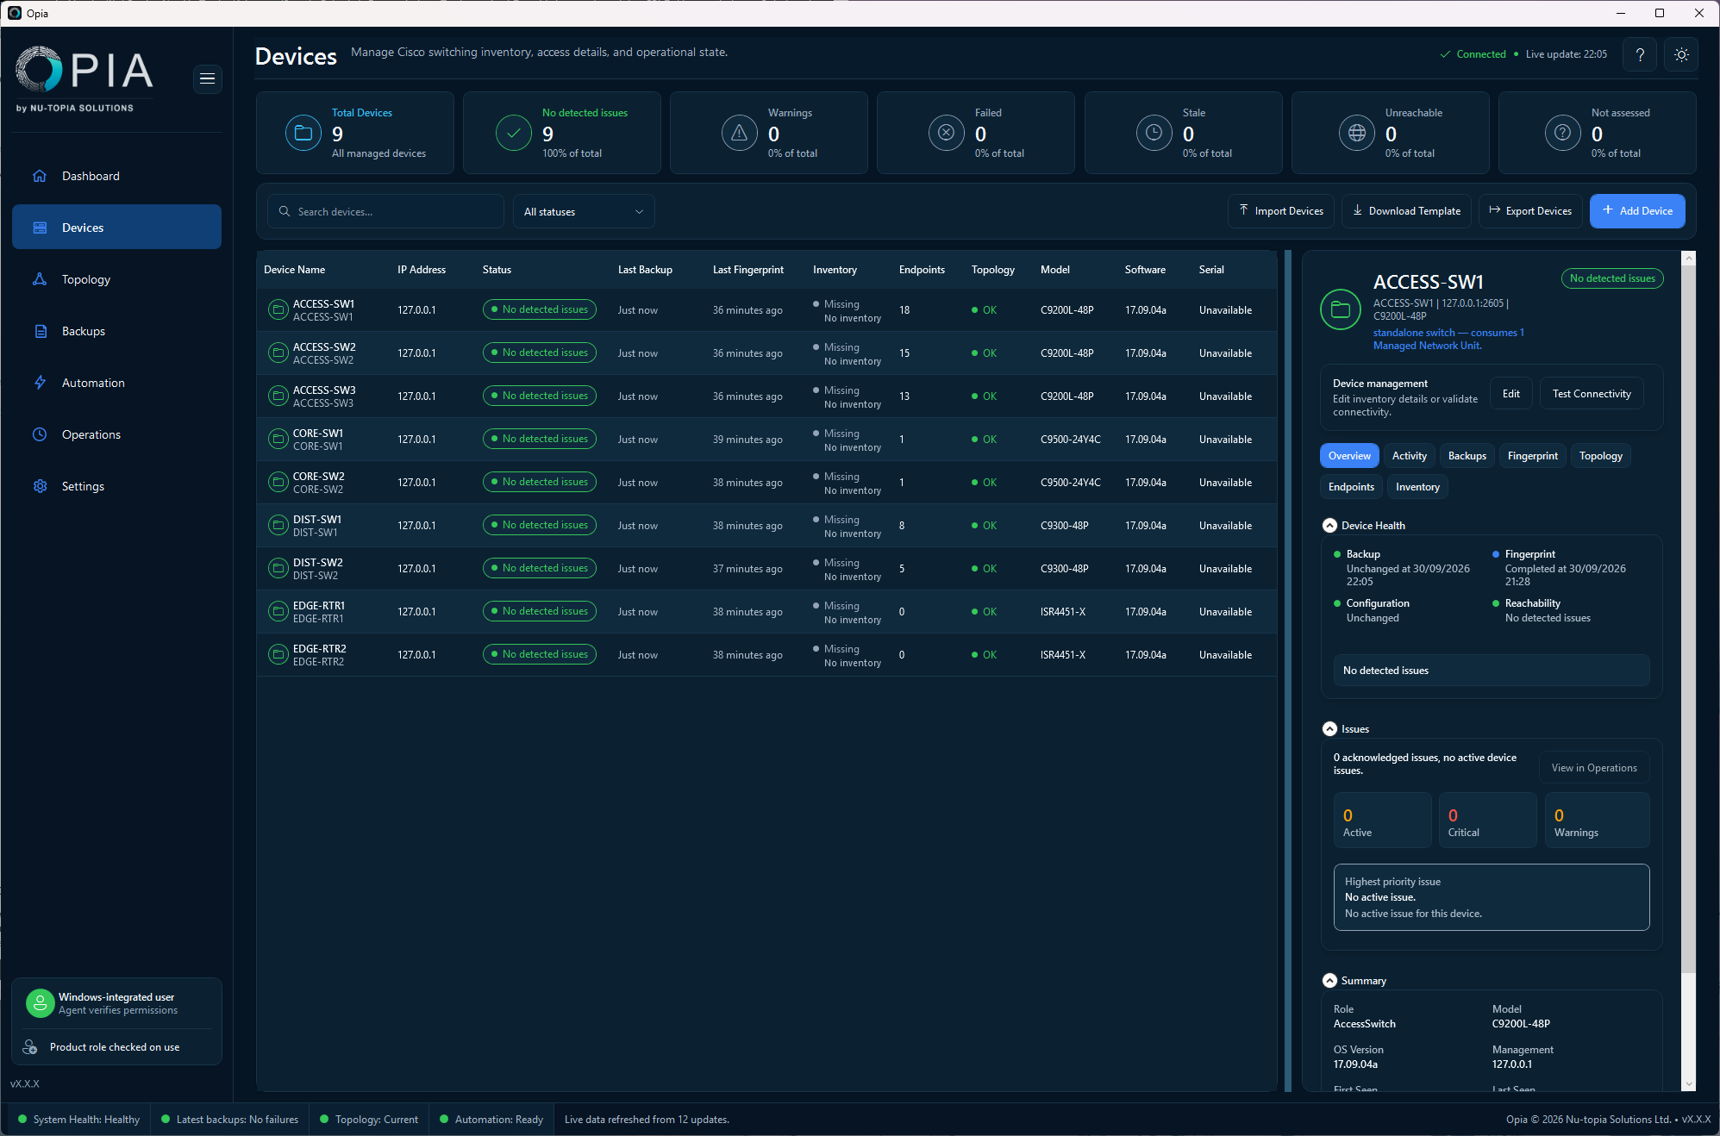The width and height of the screenshot is (1720, 1136).
Task: Click Import Devices
Action: [x=1280, y=211]
